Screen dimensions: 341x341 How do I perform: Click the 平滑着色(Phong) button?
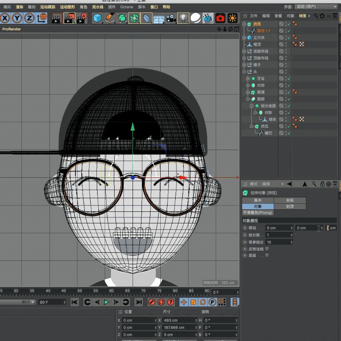tap(258, 212)
